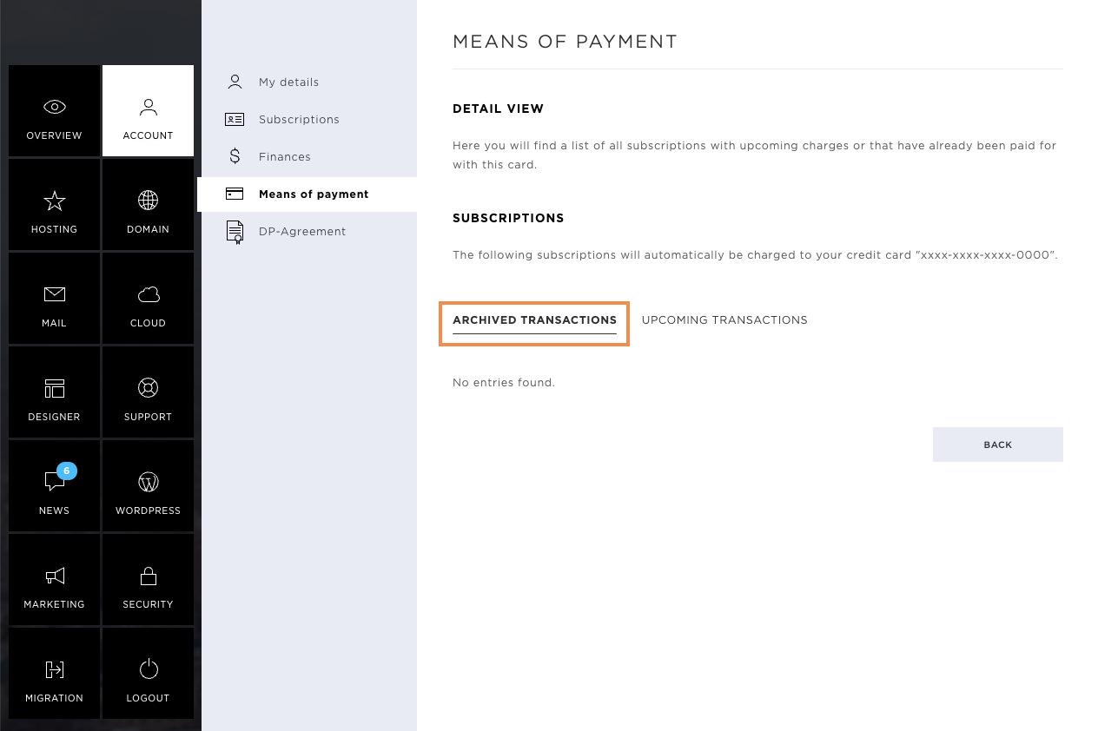Click the 'No entries found.' text
The height and width of the screenshot is (731, 1098).
pyautogui.click(x=504, y=383)
